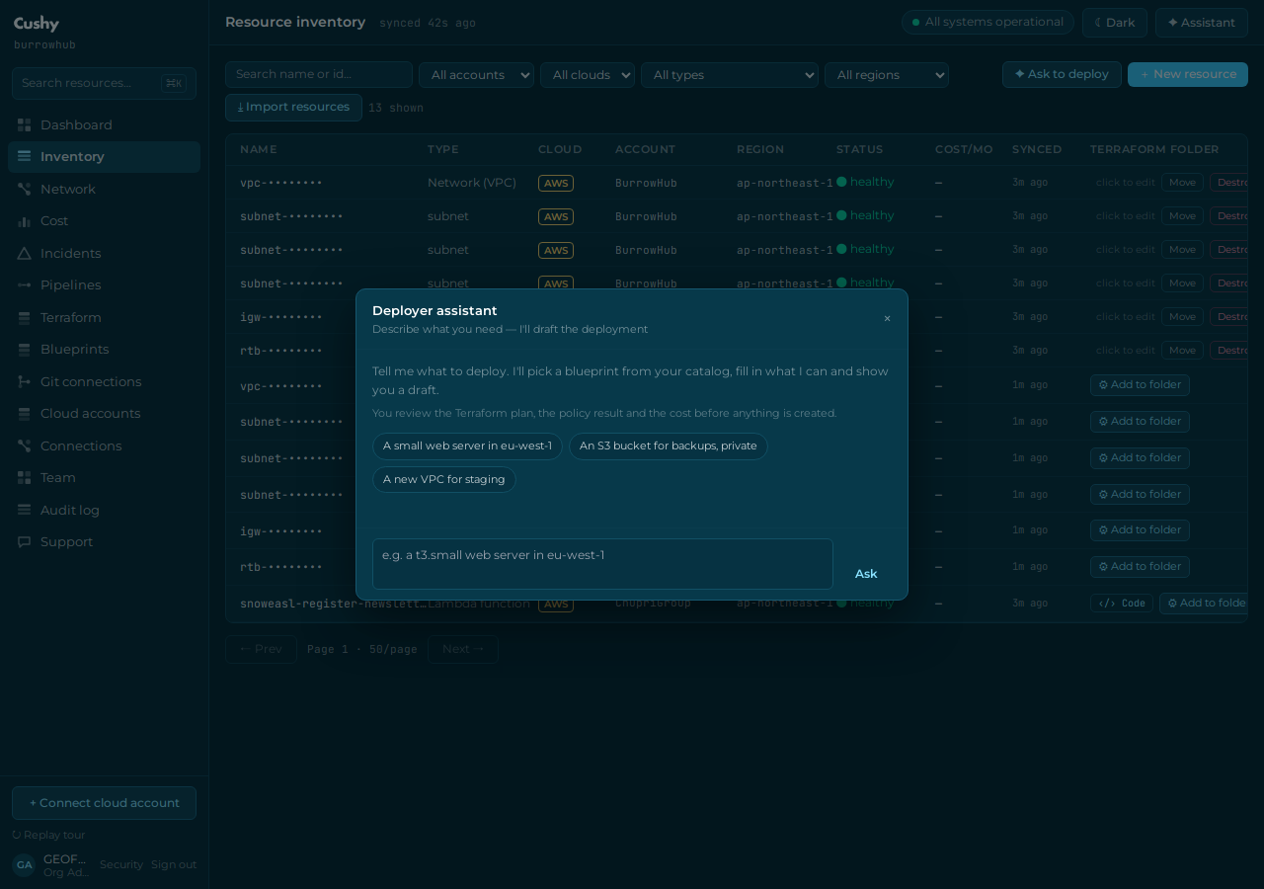Viewport: 1264px width, 889px height.
Task: Select the Pipelines menu label
Action: point(71,285)
